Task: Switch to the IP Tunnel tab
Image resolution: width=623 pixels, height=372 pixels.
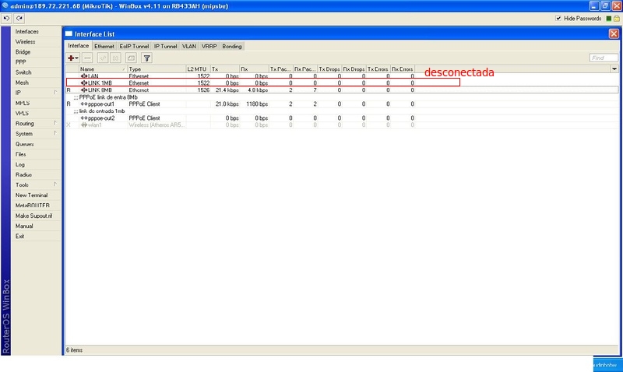Action: click(166, 46)
